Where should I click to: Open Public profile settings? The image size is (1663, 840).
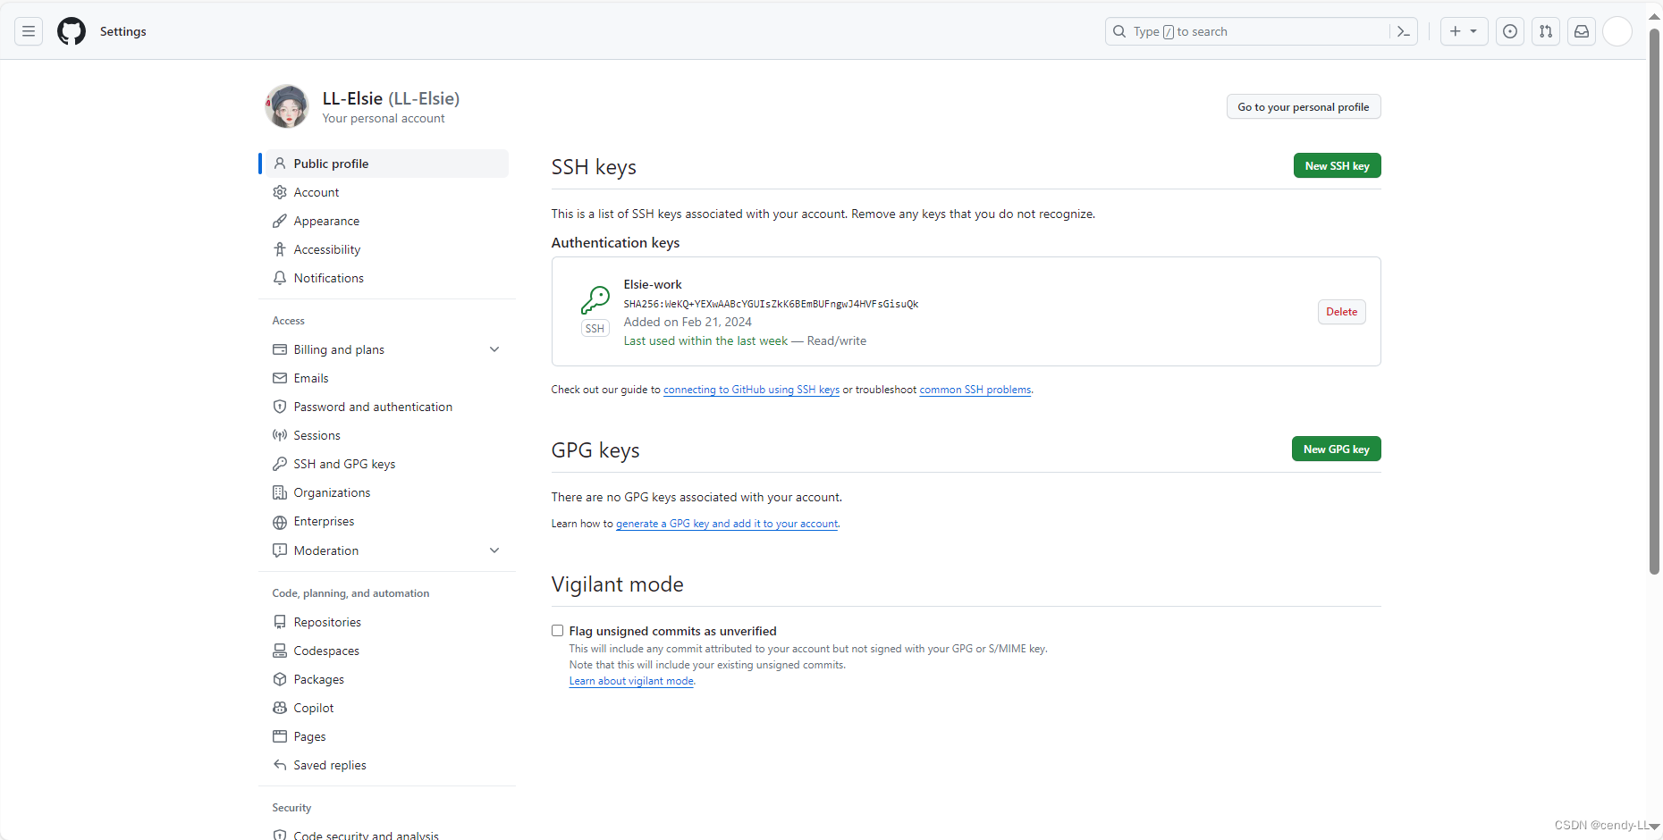[x=385, y=164]
